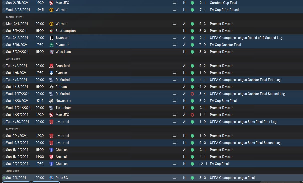Toggle the checkmark beside Mon, 3/4/2024 fixture
Viewport: 303px width, 183px height.
(x=4, y=24)
